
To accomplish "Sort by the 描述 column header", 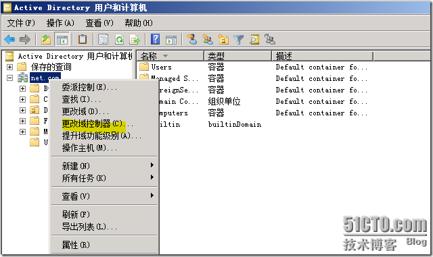I will point(323,56).
